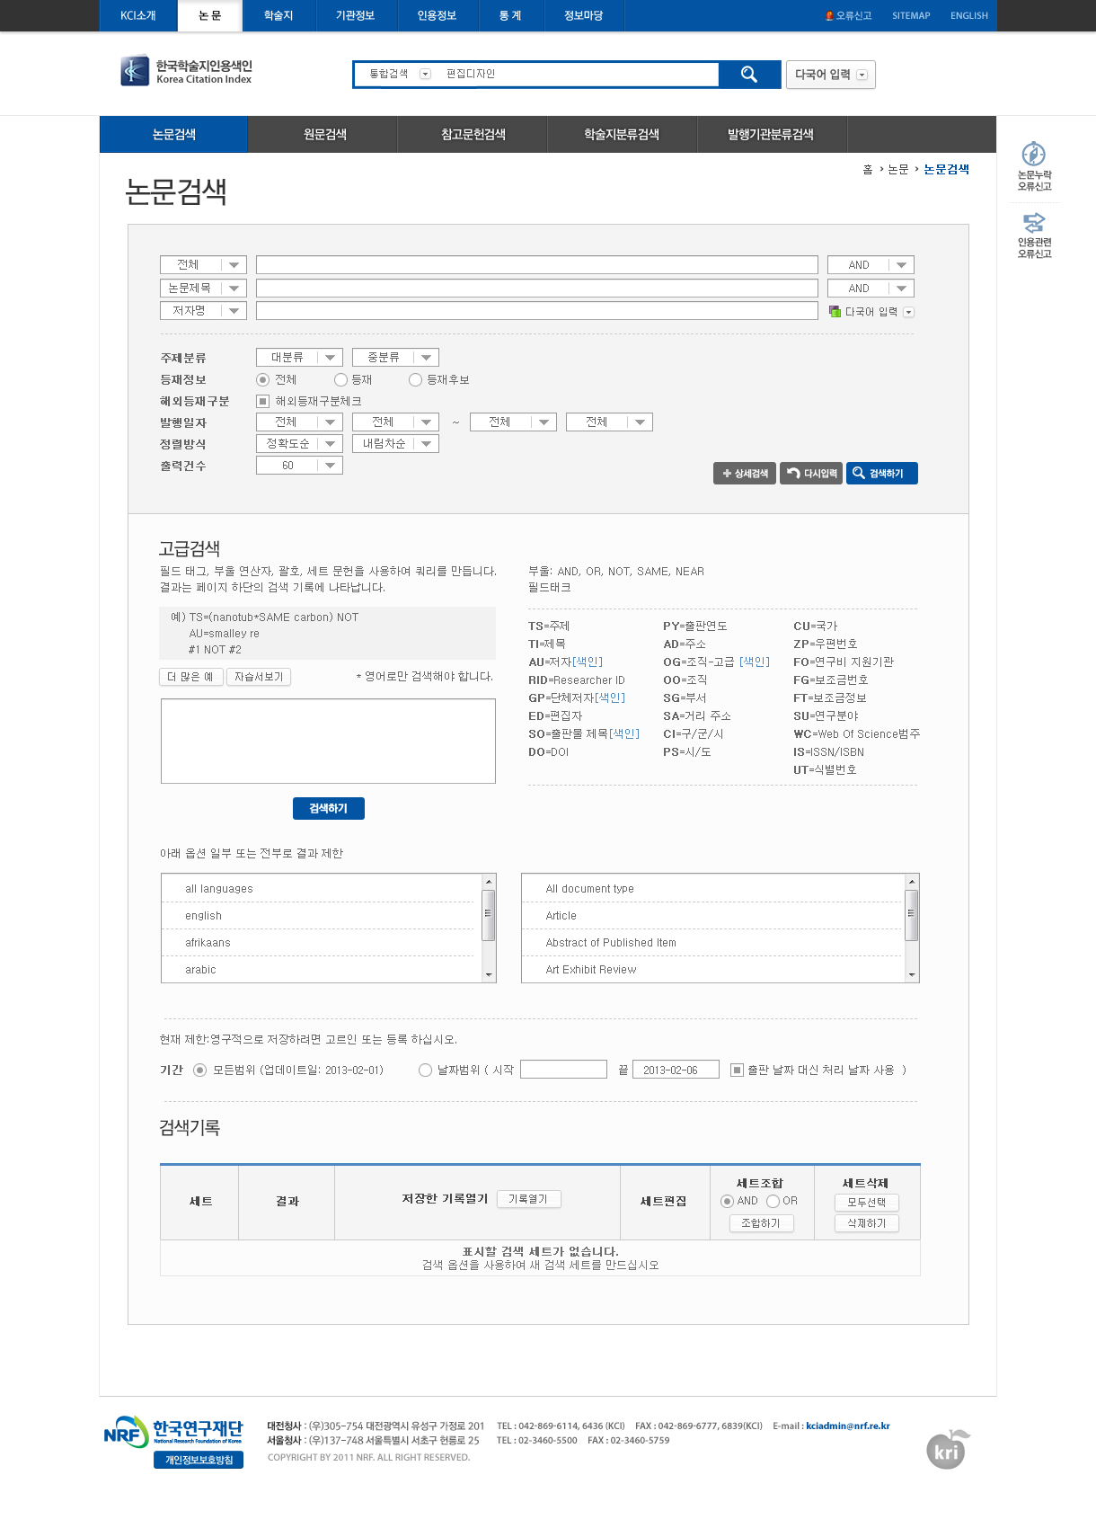Click the 모두선택 button
The height and width of the screenshot is (1537, 1096).
click(867, 1203)
